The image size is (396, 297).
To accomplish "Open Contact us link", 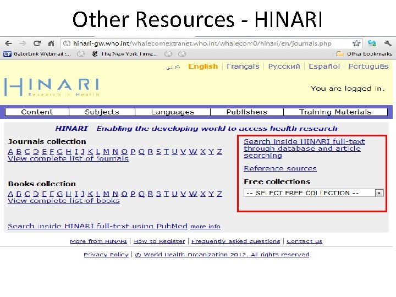I will coord(304,241).
